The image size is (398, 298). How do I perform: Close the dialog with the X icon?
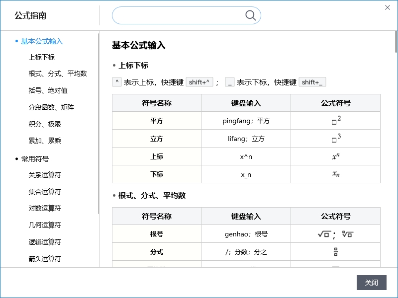click(388, 7)
